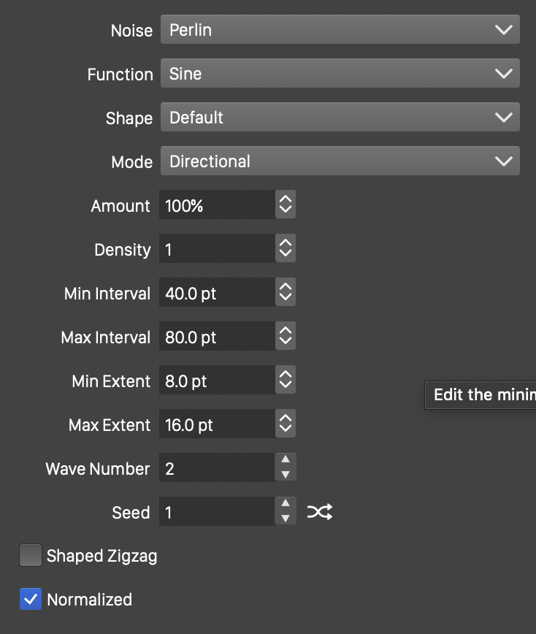Click the Amount stepper arrows

pyautogui.click(x=286, y=205)
